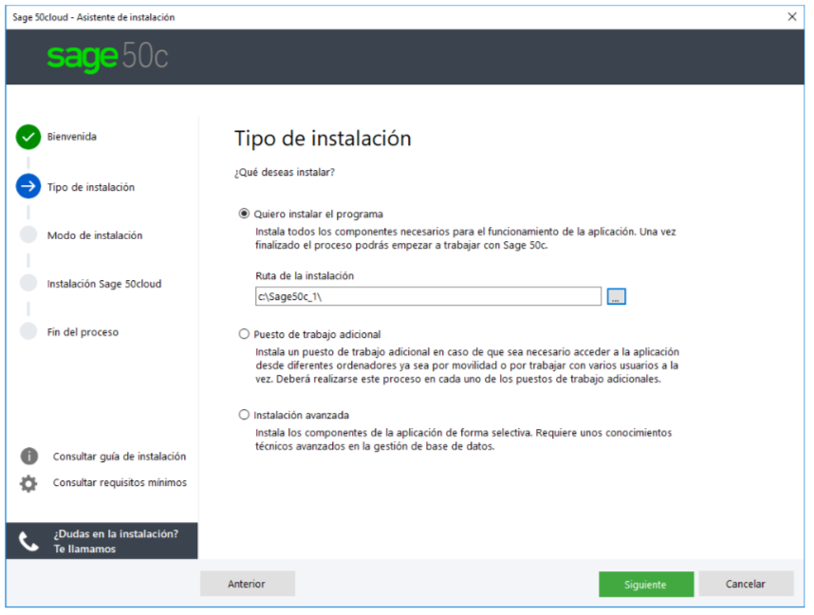Screen dimensions: 814x615
Task: Select the 'Instalación Sage 50cloud' step
Action: [104, 284]
